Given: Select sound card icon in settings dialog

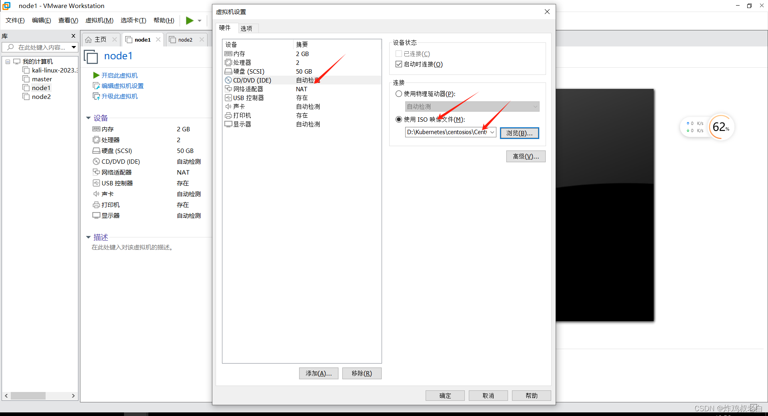Looking at the screenshot, I should (x=228, y=107).
